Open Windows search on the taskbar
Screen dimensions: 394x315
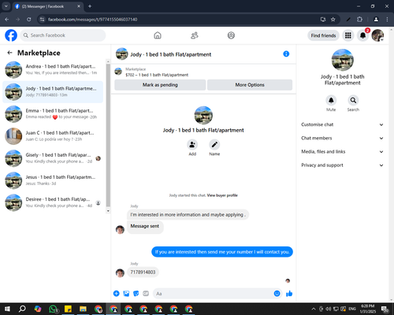[22, 309]
